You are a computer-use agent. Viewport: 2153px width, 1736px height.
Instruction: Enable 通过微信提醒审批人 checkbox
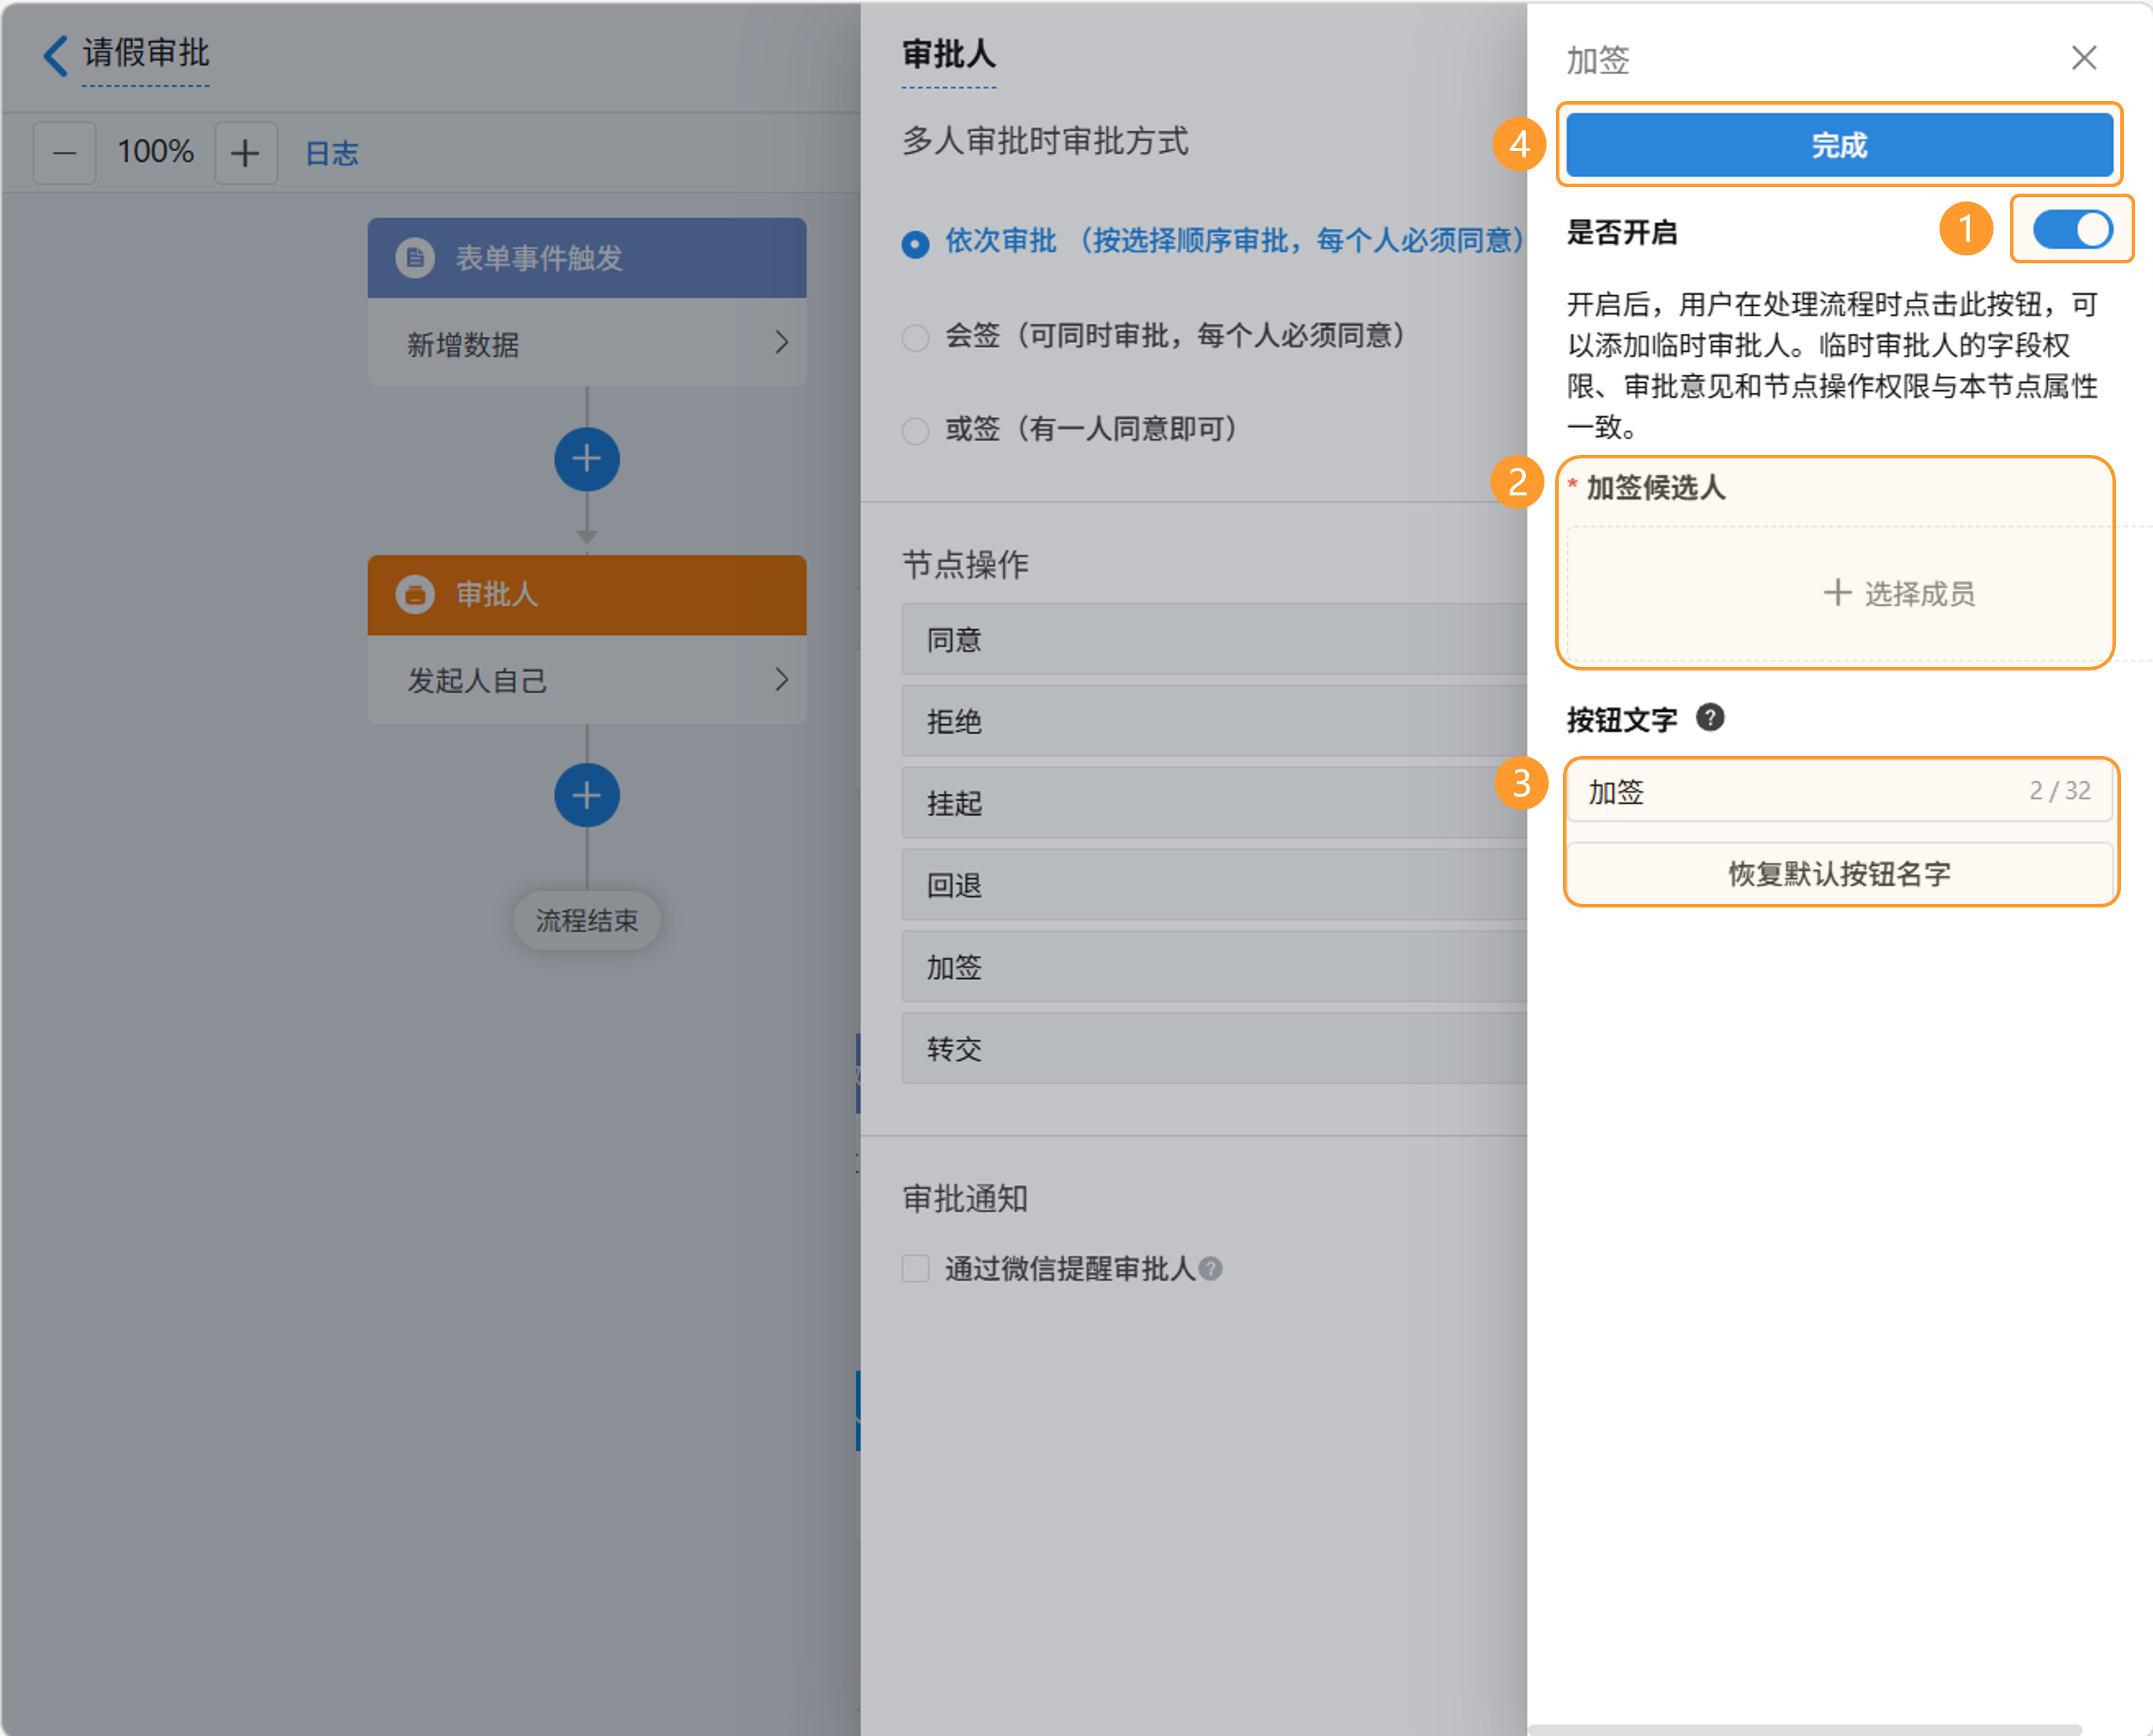915,1268
